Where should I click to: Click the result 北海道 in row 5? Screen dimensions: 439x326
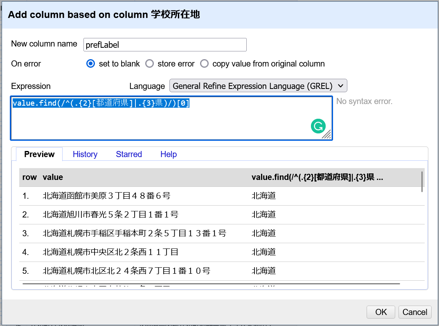click(x=263, y=271)
